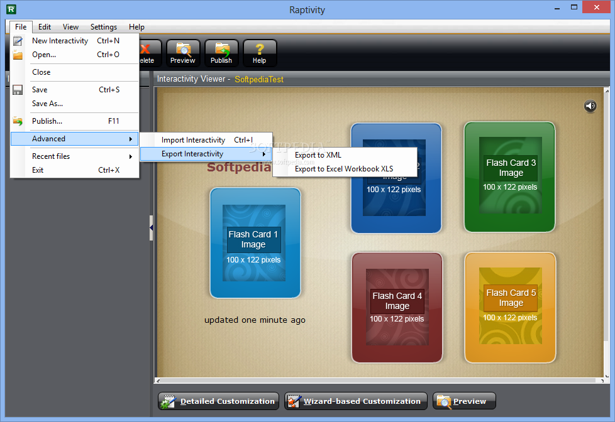Choose Exit from the File menu
The image size is (615, 422).
pyautogui.click(x=75, y=170)
